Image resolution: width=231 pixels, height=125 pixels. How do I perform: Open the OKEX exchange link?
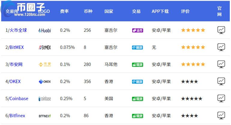15,82
